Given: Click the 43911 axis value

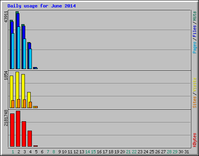Looking at the screenshot, I should pos(6,17).
